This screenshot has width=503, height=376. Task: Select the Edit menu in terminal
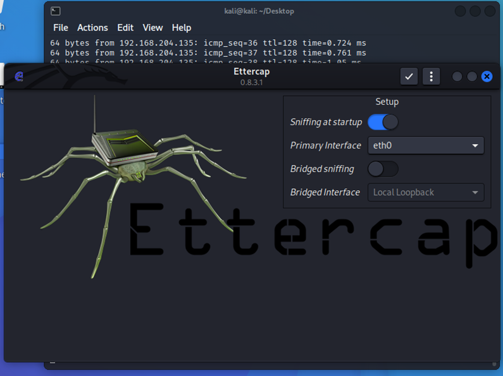(125, 28)
